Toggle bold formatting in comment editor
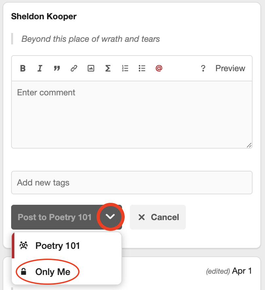The width and height of the screenshot is (265, 290). (x=23, y=68)
